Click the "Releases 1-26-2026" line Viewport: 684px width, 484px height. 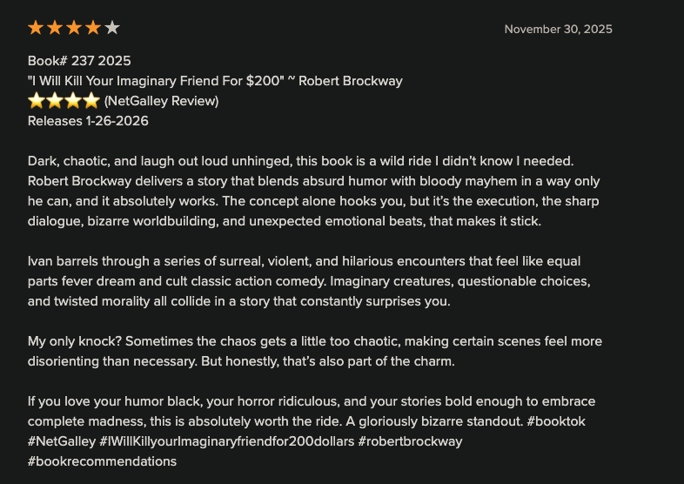click(x=88, y=121)
